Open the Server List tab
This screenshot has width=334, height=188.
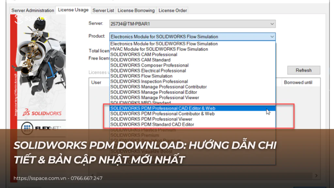[103, 10]
